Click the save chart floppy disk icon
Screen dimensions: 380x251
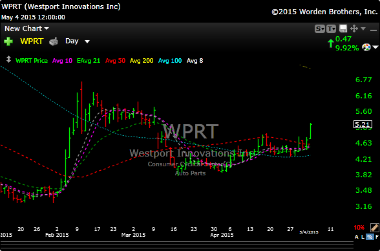[343, 28]
